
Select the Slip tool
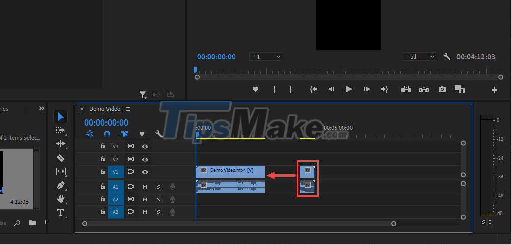pos(61,171)
